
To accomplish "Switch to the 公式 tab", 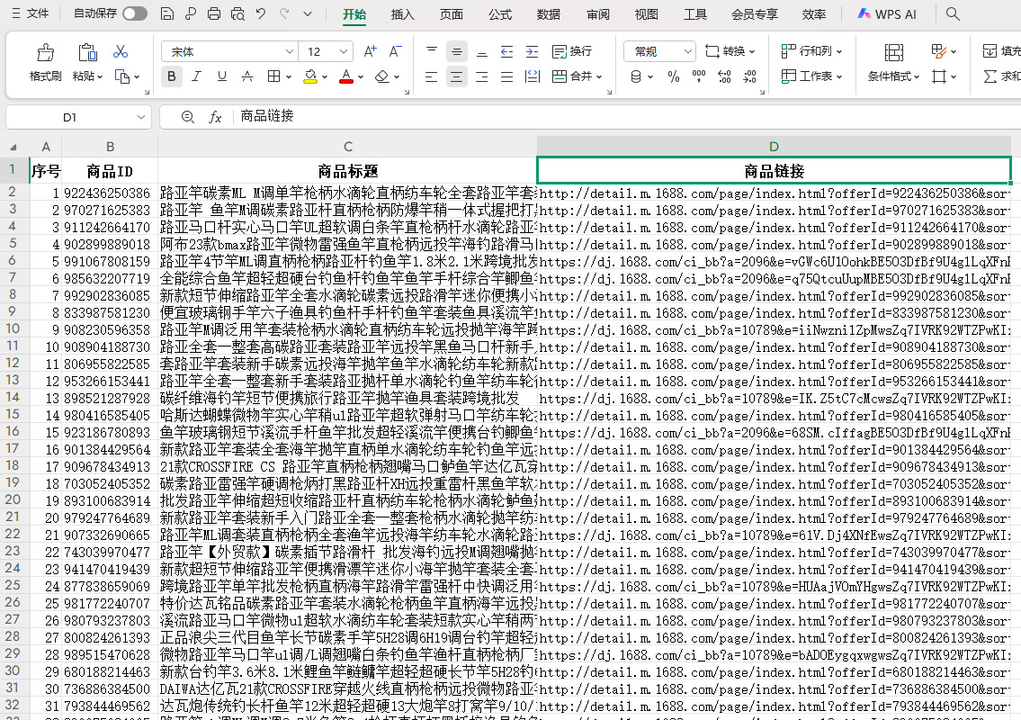I will (500, 14).
